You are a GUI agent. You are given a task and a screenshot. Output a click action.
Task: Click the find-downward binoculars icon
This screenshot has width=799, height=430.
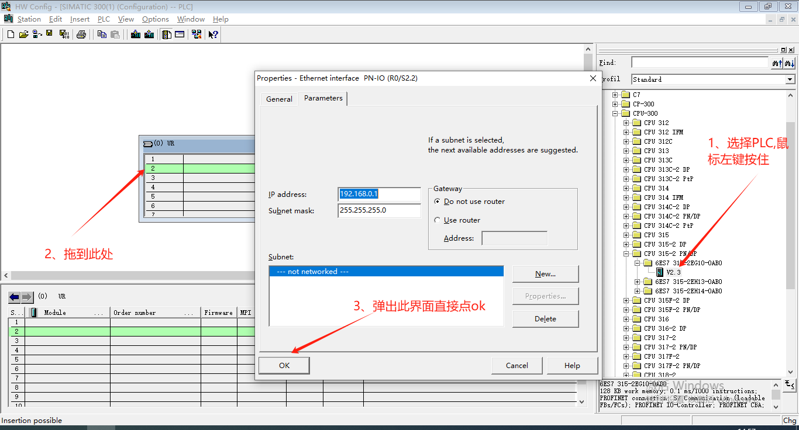point(790,63)
